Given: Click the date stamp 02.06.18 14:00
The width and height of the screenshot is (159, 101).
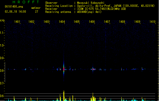Looking at the screenshot, I should point(15,12).
